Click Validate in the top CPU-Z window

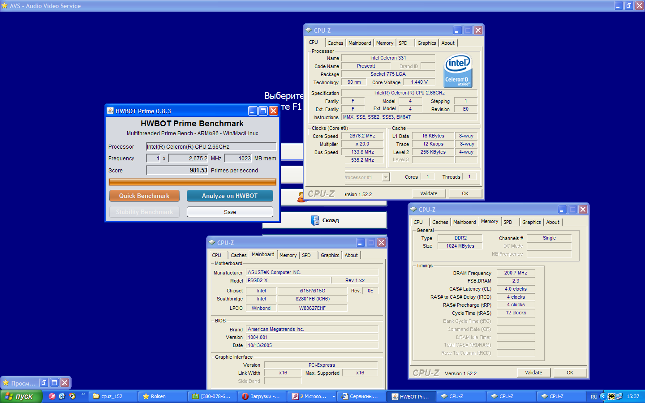429,193
